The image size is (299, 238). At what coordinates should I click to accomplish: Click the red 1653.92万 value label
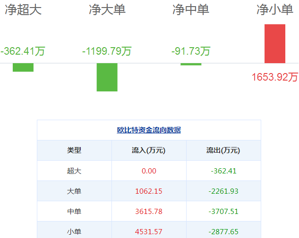click(274, 77)
